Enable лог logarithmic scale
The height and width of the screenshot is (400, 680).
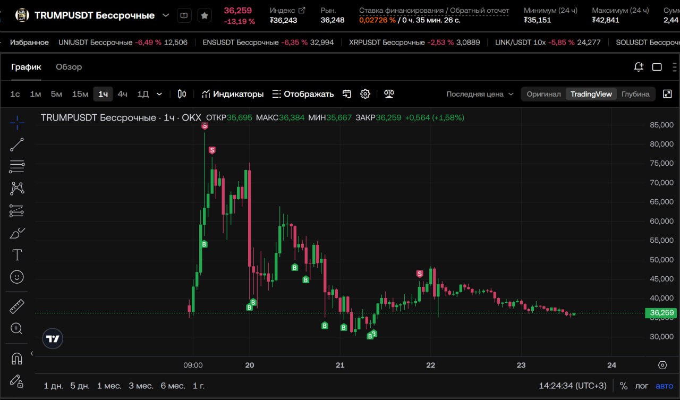click(642, 386)
